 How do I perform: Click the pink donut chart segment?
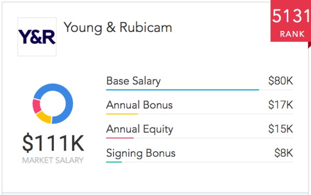(36, 106)
